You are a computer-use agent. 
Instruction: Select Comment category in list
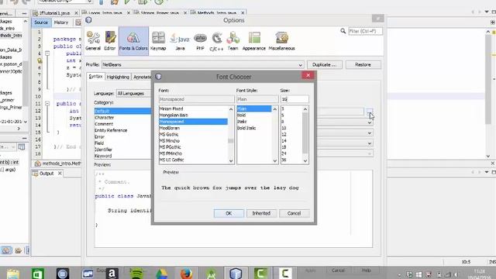(x=122, y=124)
